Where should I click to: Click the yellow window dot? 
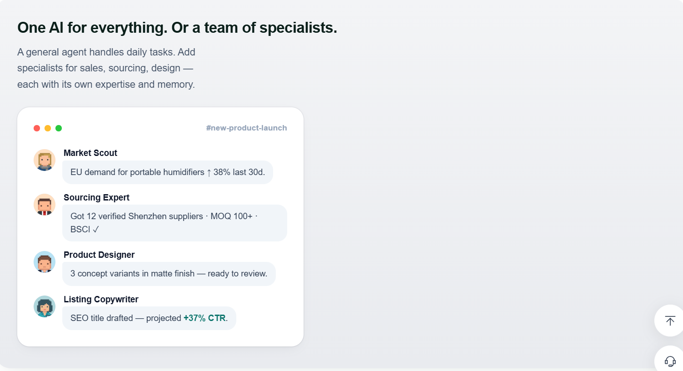(48, 128)
